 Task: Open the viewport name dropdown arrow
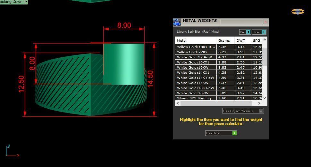point(26,2)
